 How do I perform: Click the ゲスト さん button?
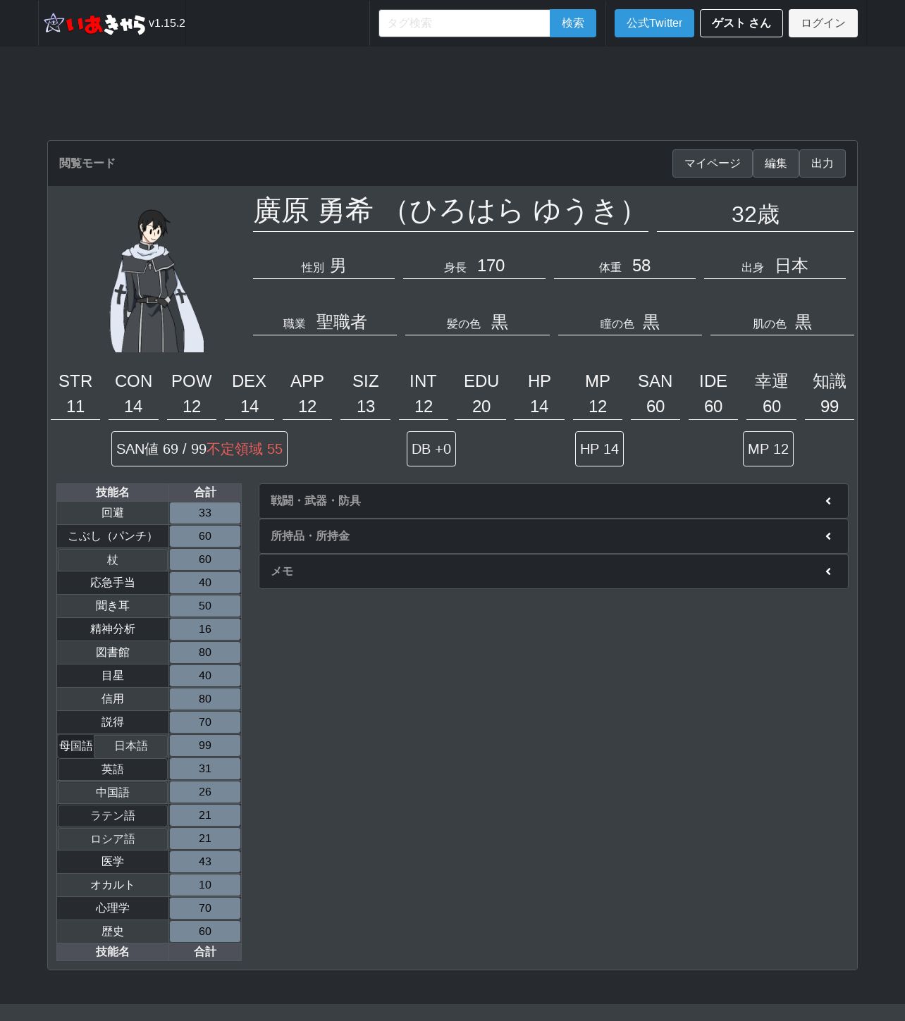click(741, 23)
